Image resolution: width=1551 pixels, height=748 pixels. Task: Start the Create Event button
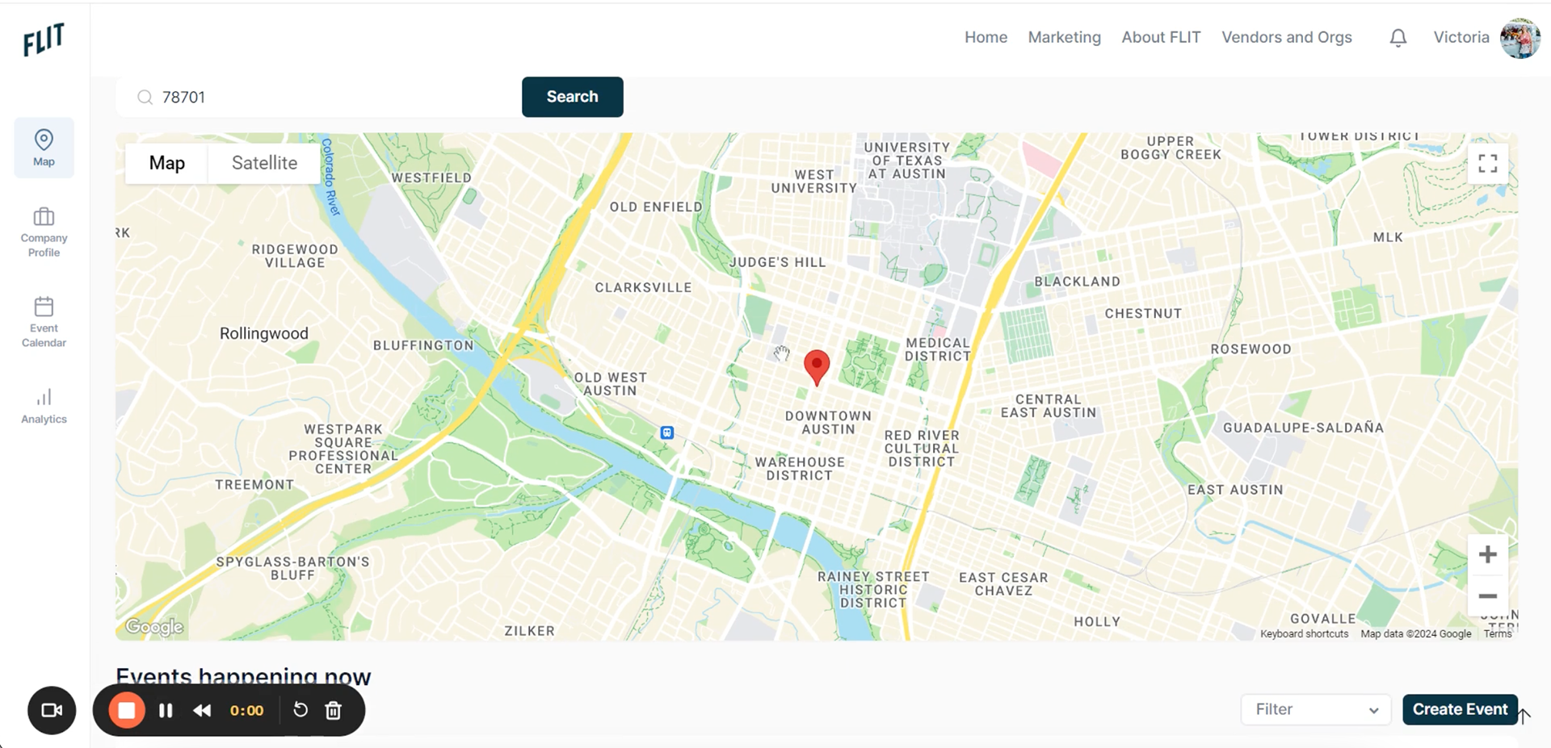click(x=1460, y=709)
